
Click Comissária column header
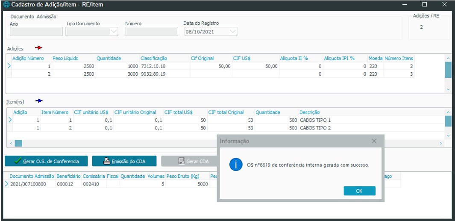[94, 176]
